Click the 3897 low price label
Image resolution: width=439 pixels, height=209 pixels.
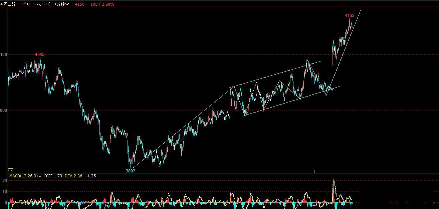click(x=130, y=171)
